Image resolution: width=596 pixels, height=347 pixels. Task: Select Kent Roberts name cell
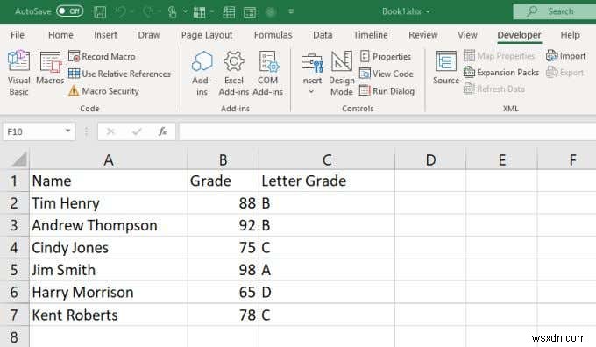109,315
